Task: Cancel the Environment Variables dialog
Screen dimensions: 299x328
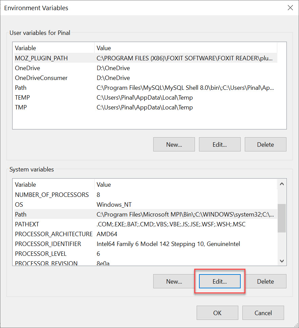Action: [x=263, y=313]
